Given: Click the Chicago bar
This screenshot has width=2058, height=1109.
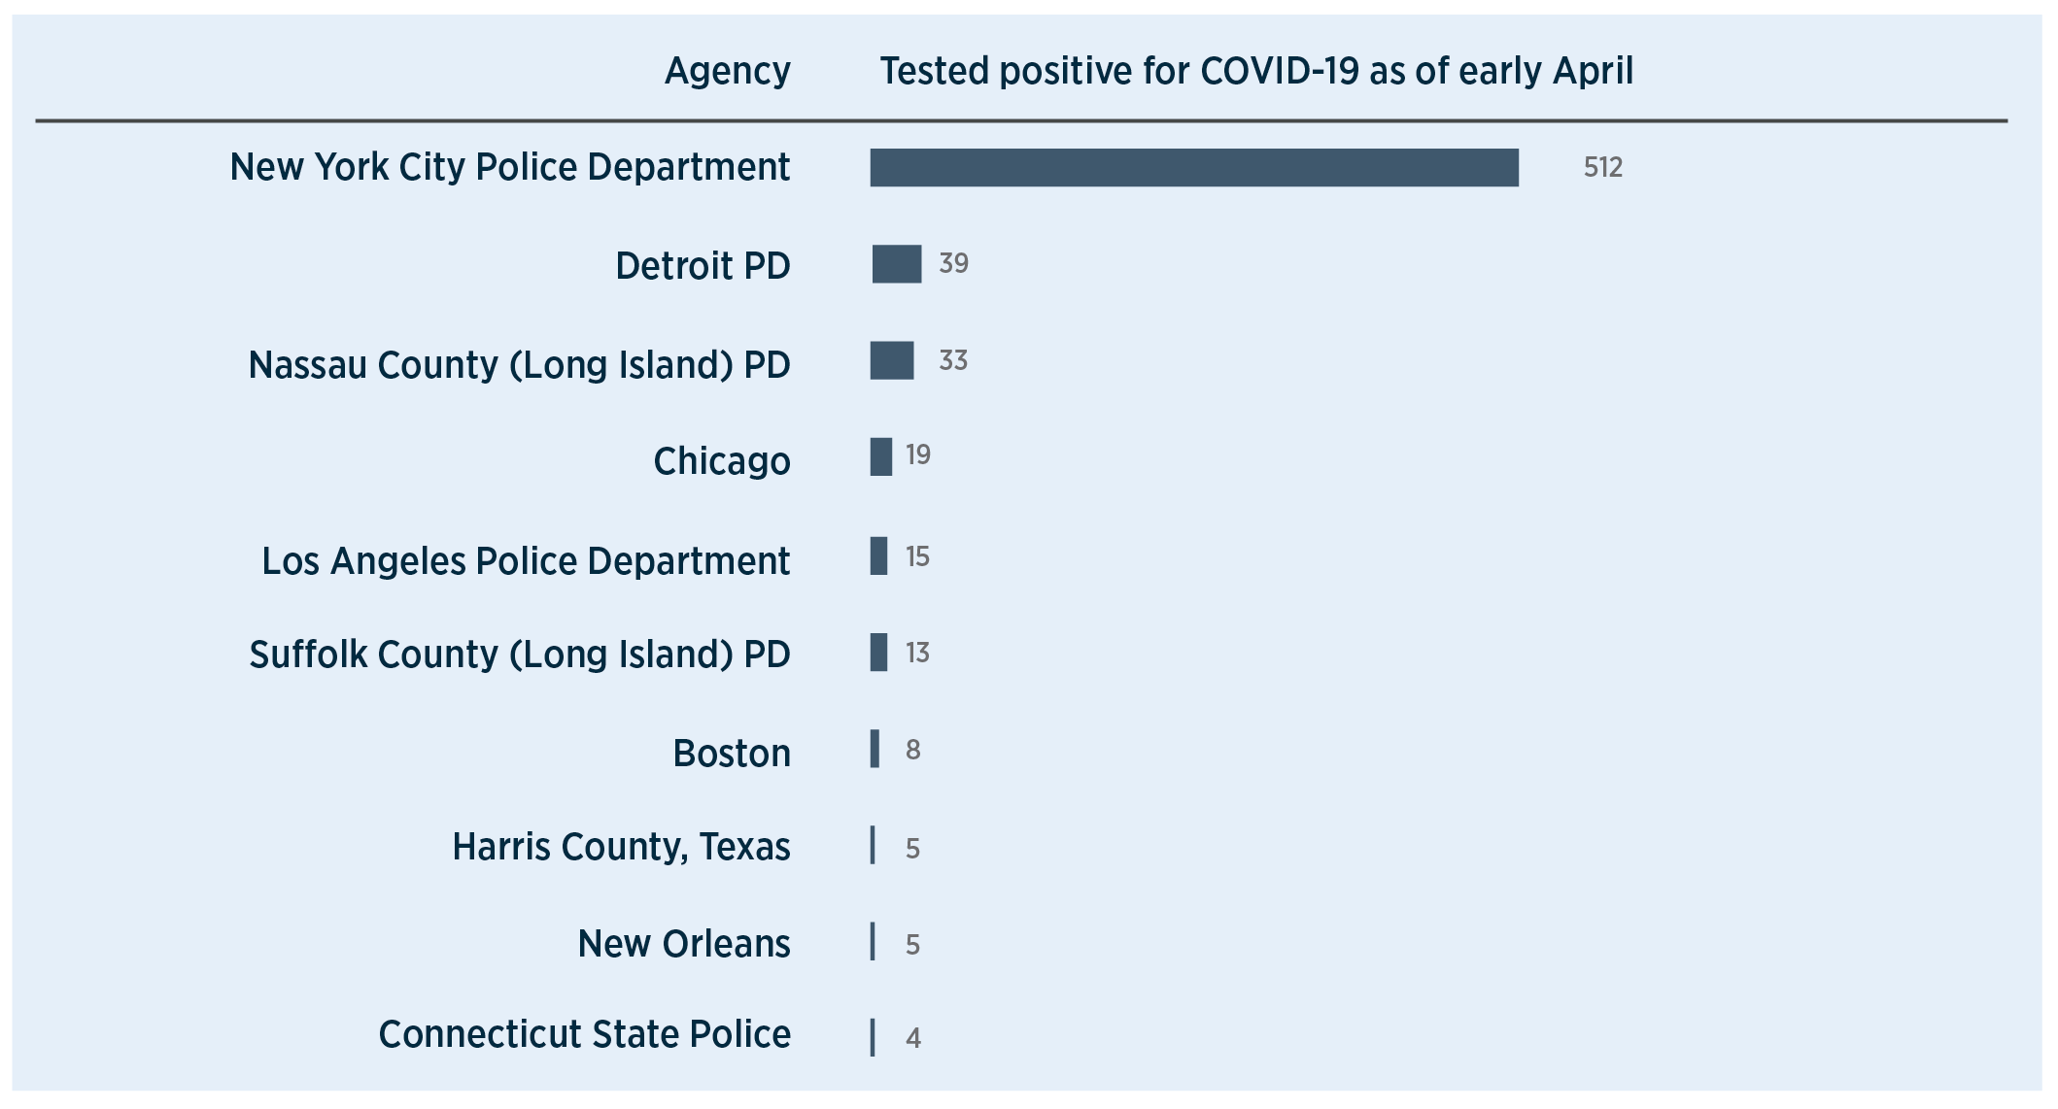Looking at the screenshot, I should point(880,456).
